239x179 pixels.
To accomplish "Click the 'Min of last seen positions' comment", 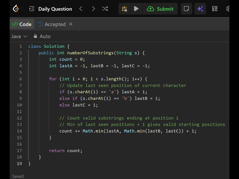I will [x=142, y=125].
